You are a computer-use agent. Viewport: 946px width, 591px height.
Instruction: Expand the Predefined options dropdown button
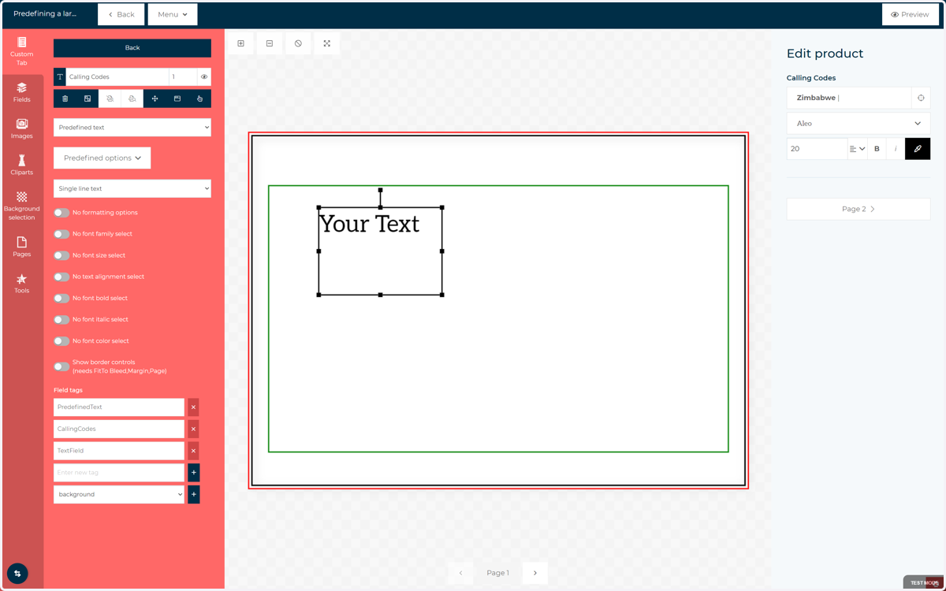coord(102,158)
